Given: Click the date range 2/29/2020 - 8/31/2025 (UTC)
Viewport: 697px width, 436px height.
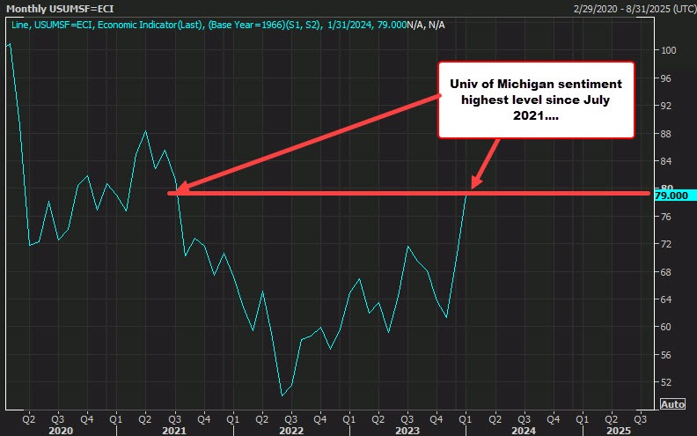Looking at the screenshot, I should (x=635, y=9).
